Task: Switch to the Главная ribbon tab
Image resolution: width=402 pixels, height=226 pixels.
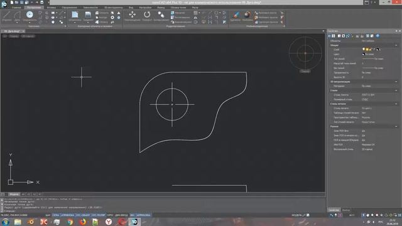Action: (16, 8)
